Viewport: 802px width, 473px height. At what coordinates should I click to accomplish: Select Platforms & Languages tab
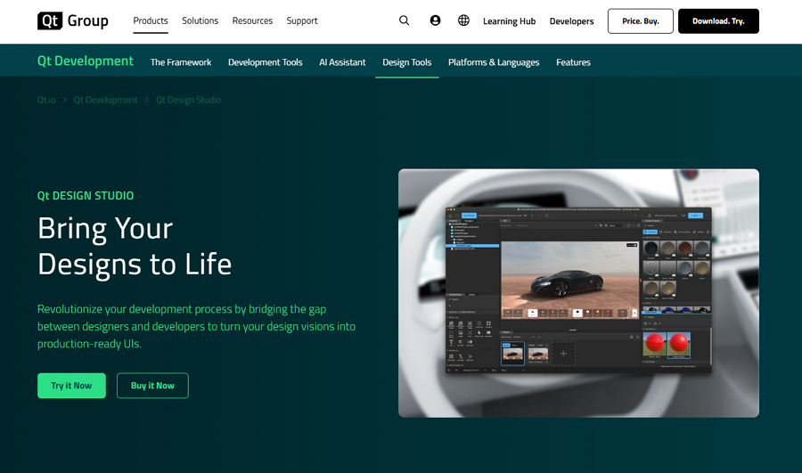coord(494,62)
